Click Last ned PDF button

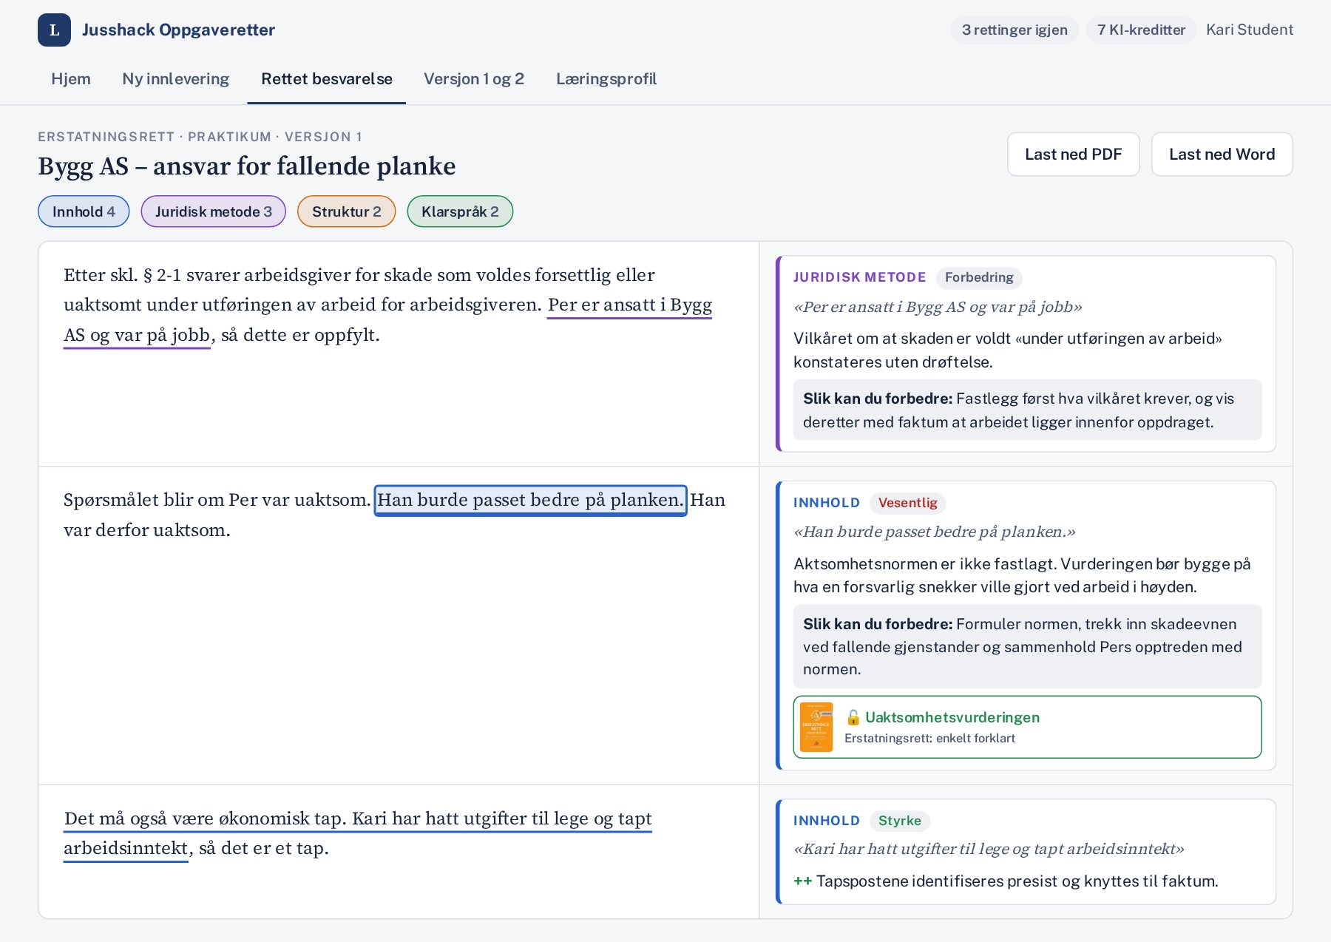pyautogui.click(x=1074, y=154)
